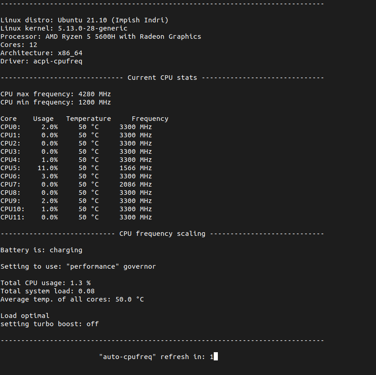Click the CPU8 row label
Screen dimensions: 376x375
click(x=10, y=193)
